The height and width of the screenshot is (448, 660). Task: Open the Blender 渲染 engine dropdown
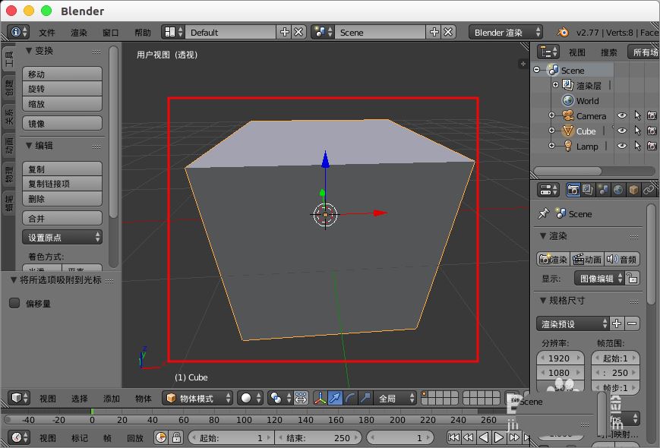(504, 32)
